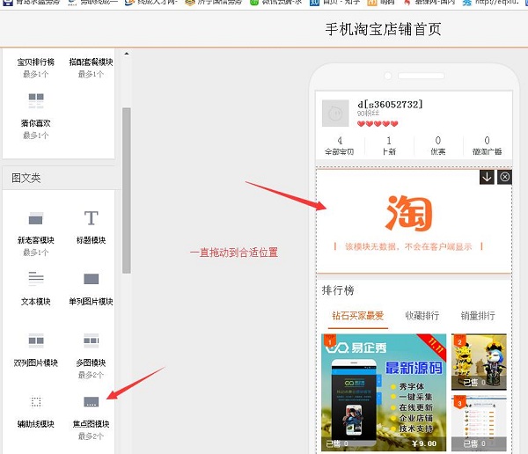
Task: Click the 搭配套餐模块 label
Action: pyautogui.click(x=91, y=62)
